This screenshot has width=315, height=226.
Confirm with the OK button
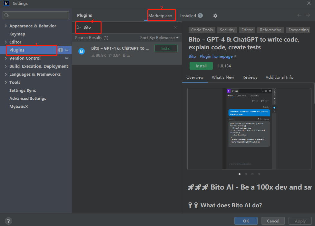246,221
